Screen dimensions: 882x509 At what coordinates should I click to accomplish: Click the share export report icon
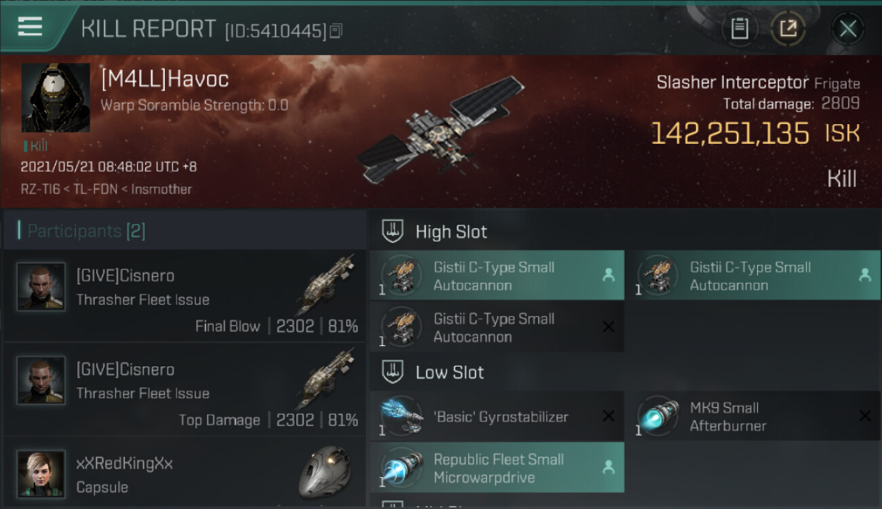point(788,29)
